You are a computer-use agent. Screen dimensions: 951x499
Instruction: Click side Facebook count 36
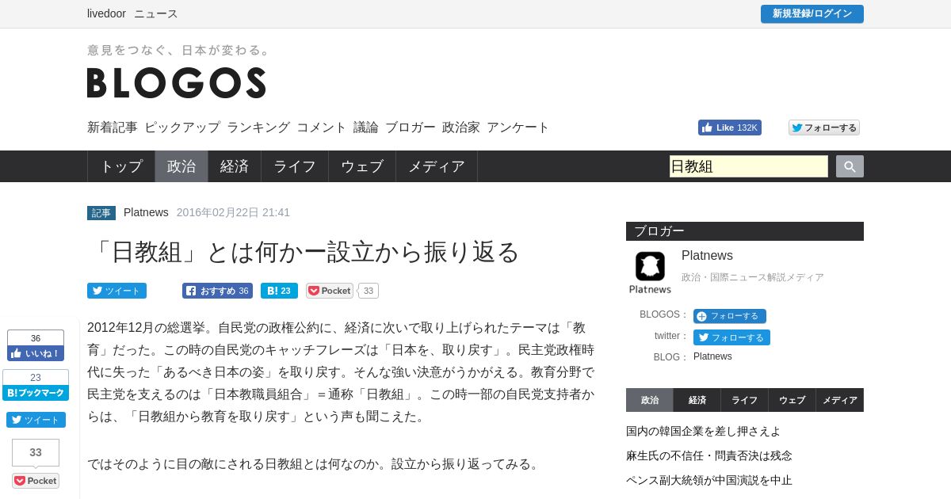click(x=36, y=338)
